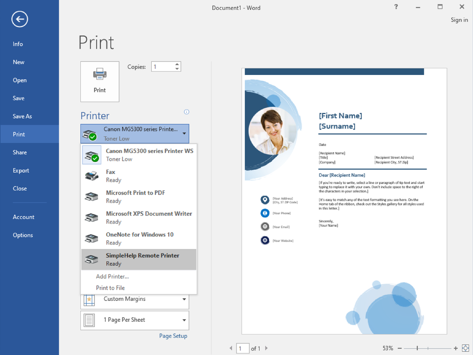The height and width of the screenshot is (355, 473).
Task: Select Canon MG5300 series Printer WS from the list
Action: 139,155
